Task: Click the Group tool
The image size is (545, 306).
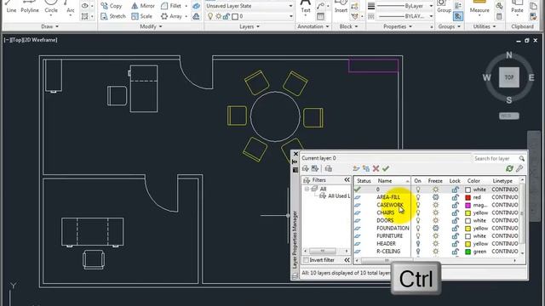Action: (444, 7)
